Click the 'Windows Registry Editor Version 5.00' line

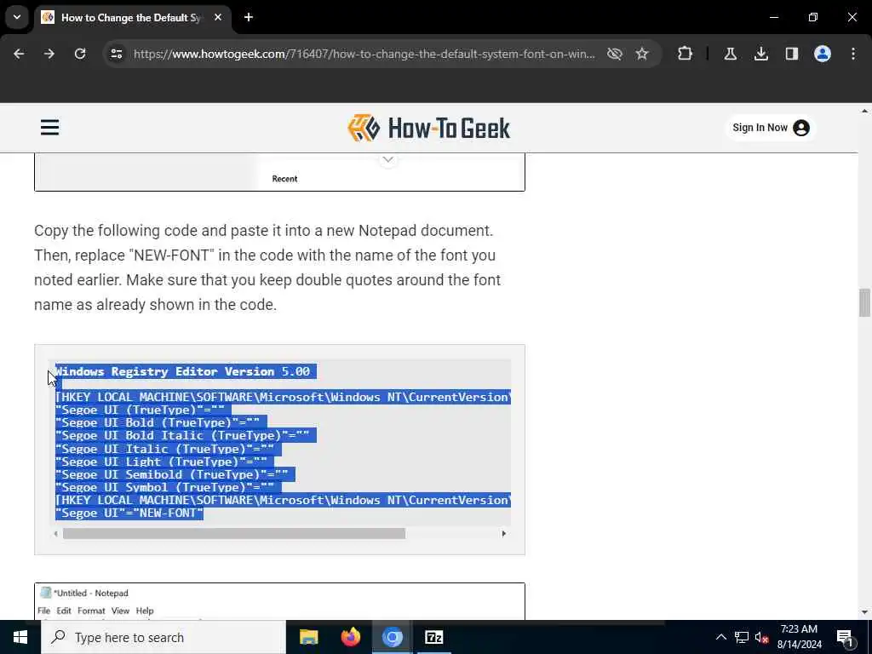pyautogui.click(x=182, y=371)
